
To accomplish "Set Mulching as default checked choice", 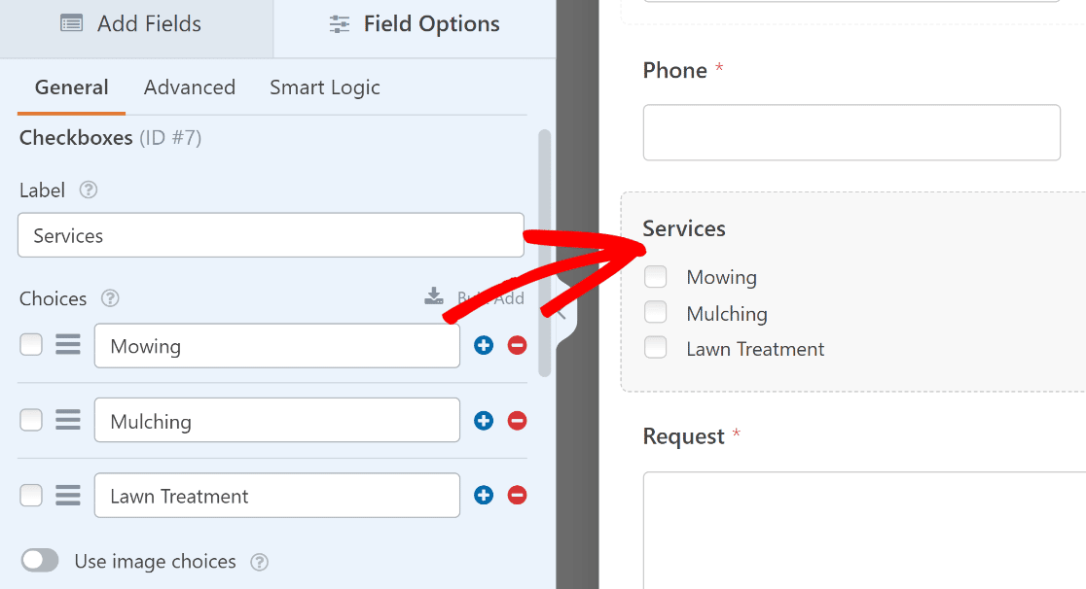I will pos(31,420).
